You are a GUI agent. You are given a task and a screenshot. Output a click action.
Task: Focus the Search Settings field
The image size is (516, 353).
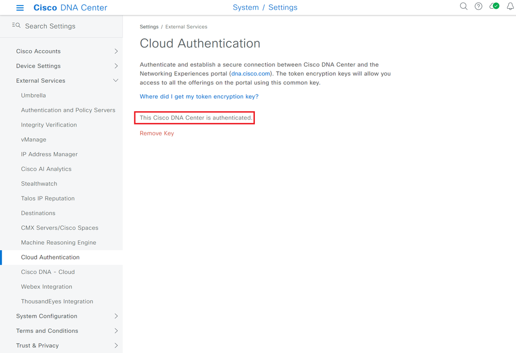point(61,26)
